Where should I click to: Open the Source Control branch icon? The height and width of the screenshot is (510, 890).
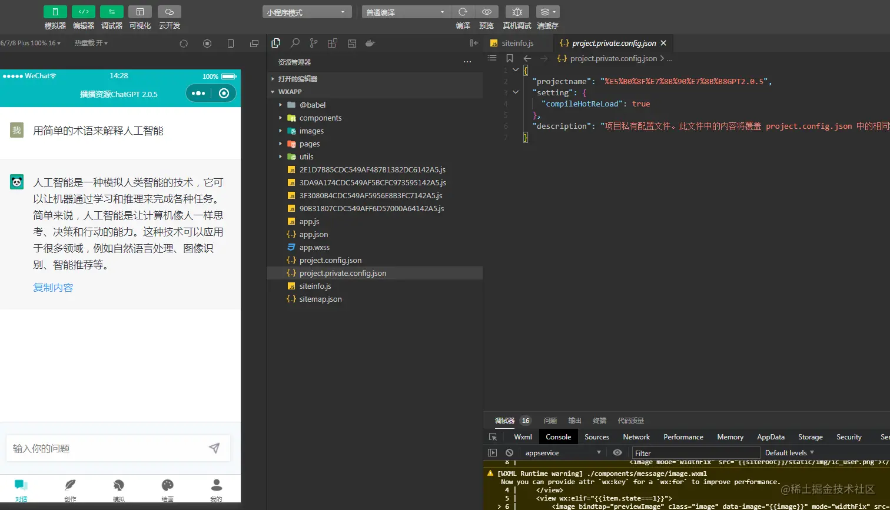pos(314,43)
